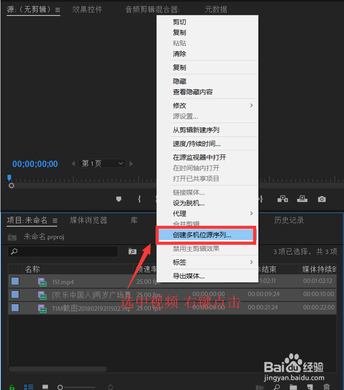Viewport: 344px width, 390px height.
Task: Click the Export Frame camera icon
Action: point(321,199)
